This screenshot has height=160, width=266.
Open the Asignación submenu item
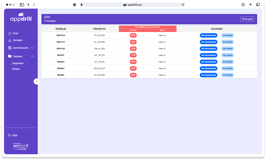pos(18,63)
